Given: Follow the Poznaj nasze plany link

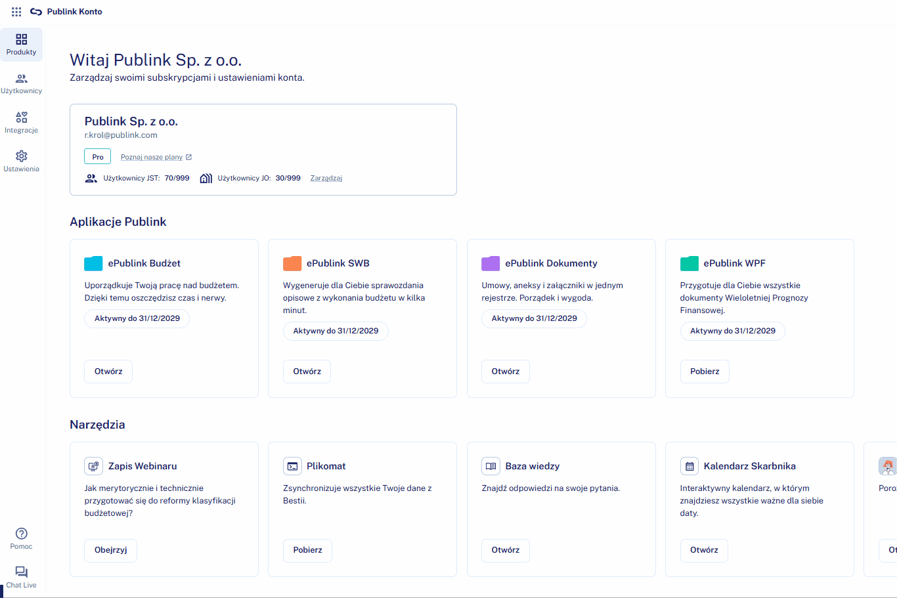Looking at the screenshot, I should [x=152, y=158].
